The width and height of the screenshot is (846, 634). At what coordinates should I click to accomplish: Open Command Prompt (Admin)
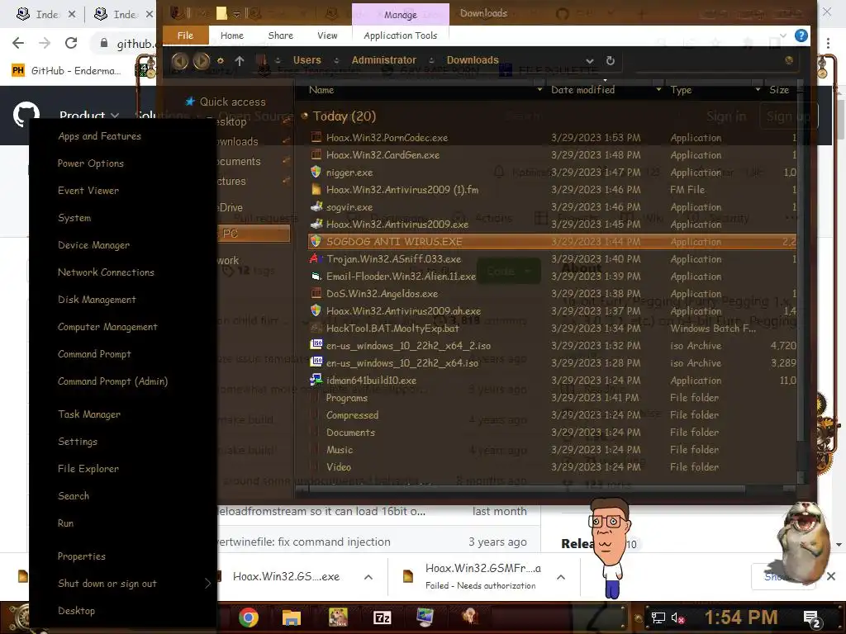point(112,381)
